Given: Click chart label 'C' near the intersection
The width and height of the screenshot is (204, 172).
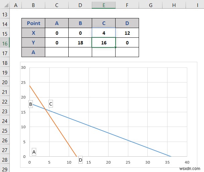Looking at the screenshot, I should (x=51, y=104).
